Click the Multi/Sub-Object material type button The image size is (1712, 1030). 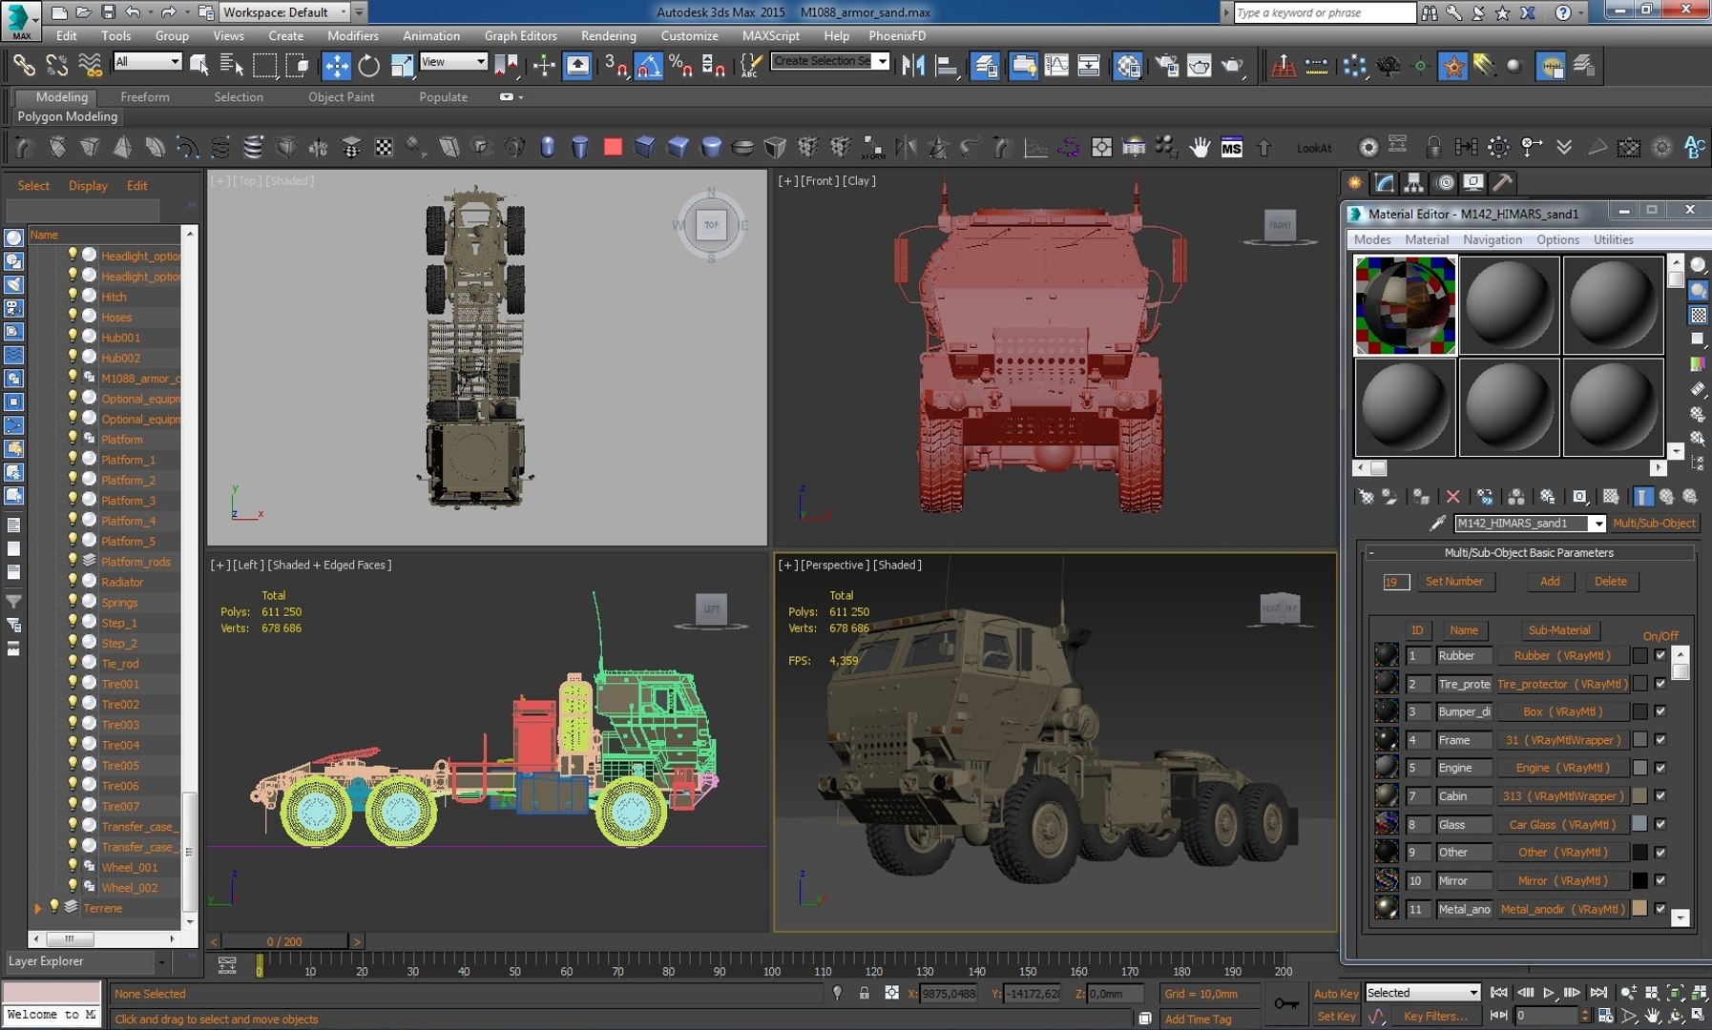(x=1654, y=524)
